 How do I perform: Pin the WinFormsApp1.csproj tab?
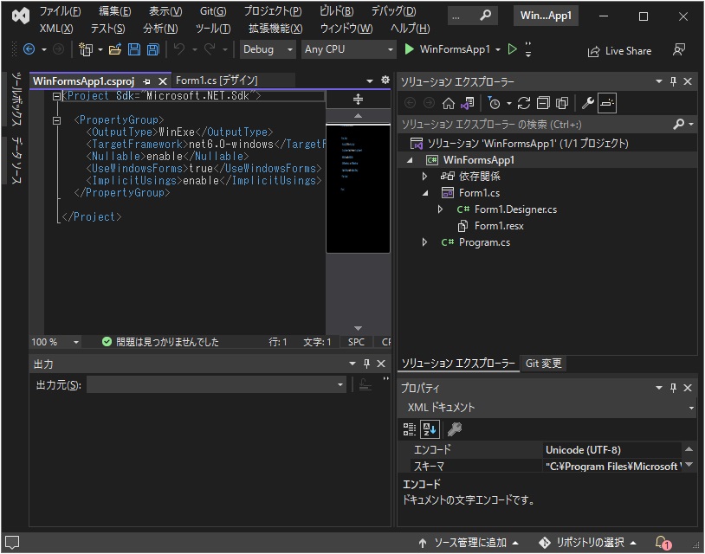147,81
